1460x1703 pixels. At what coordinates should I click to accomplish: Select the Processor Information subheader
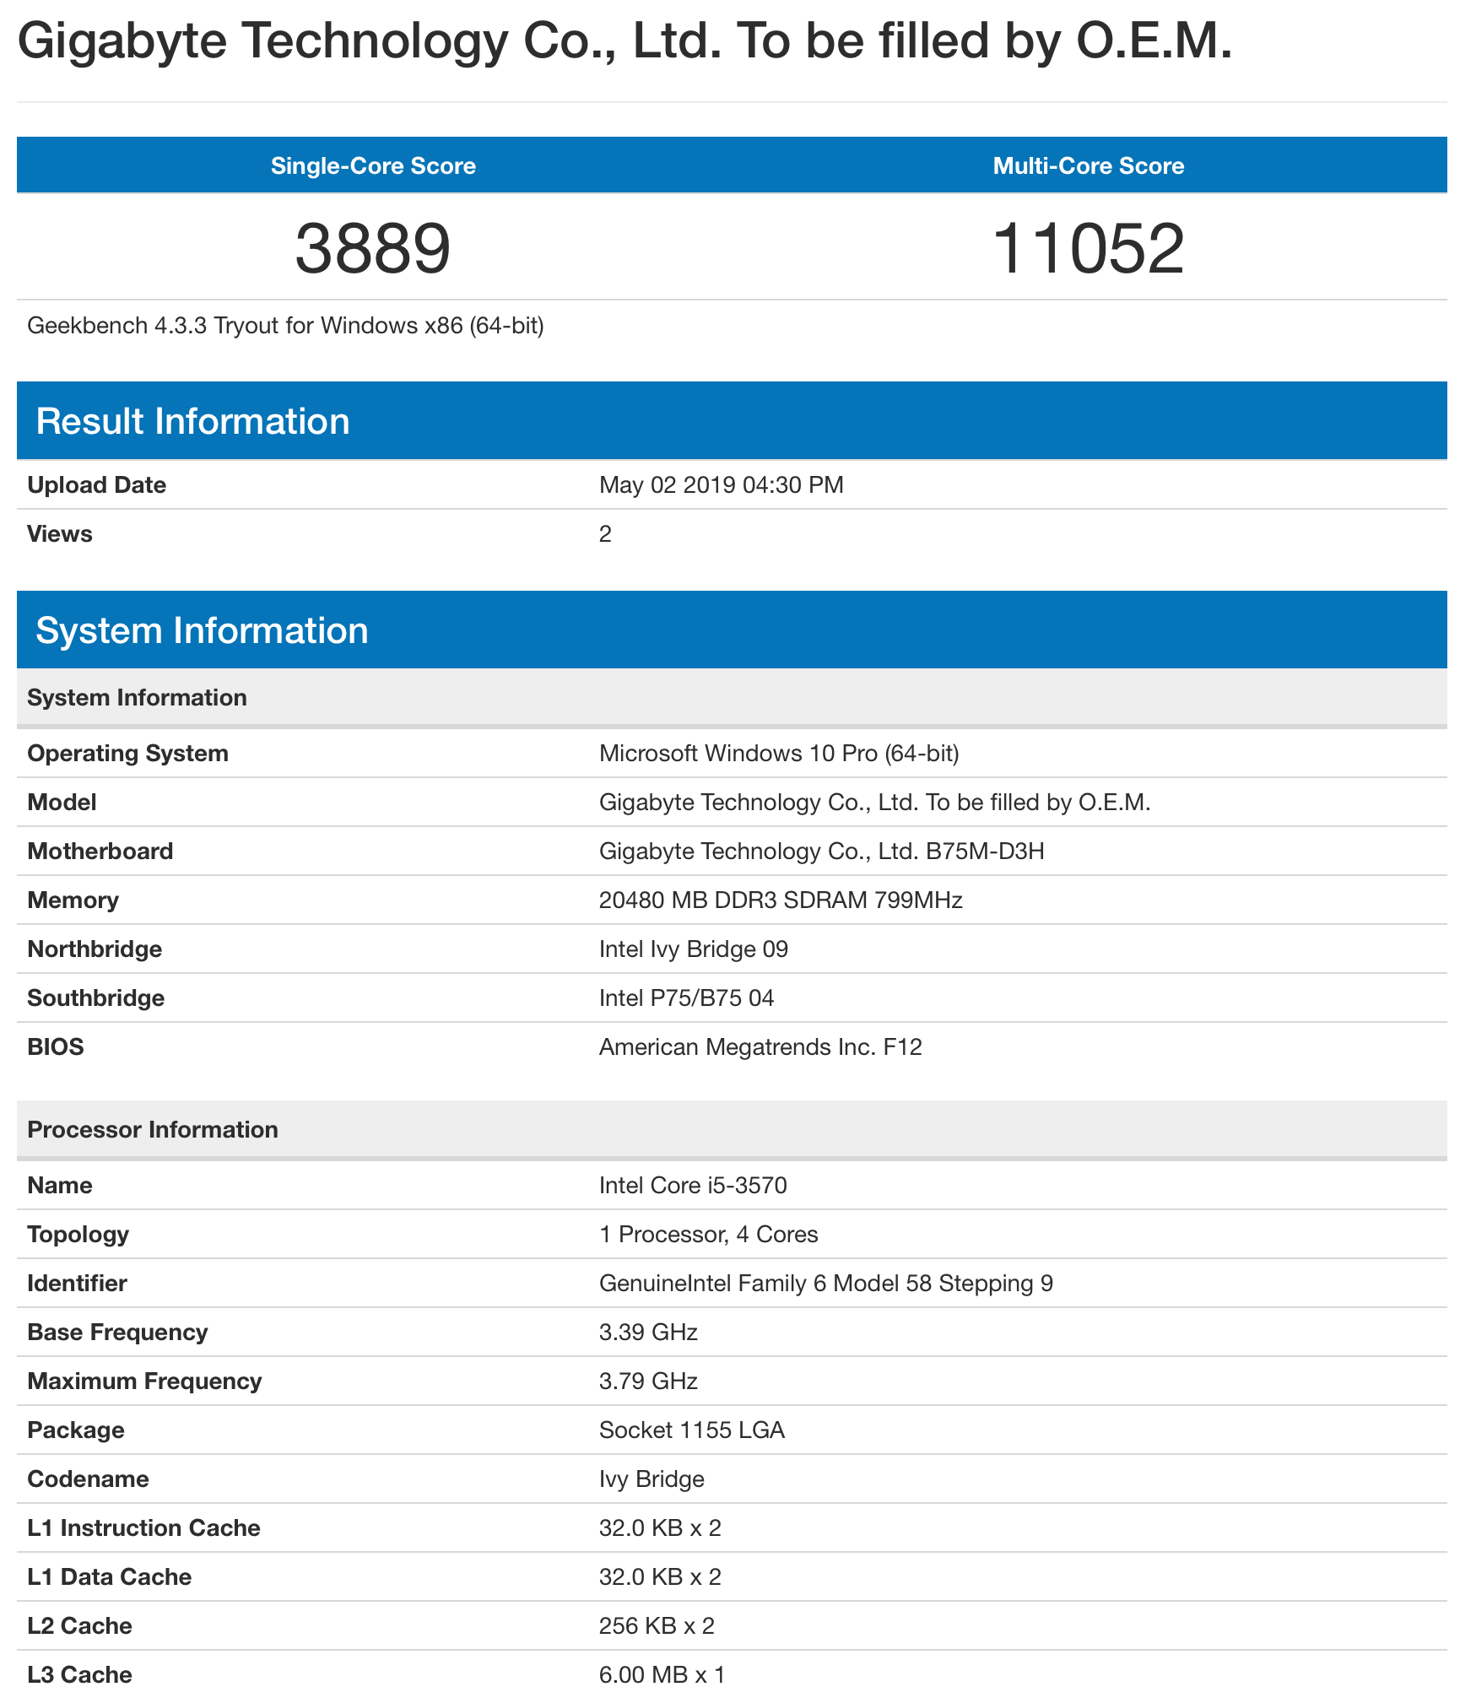click(732, 1130)
